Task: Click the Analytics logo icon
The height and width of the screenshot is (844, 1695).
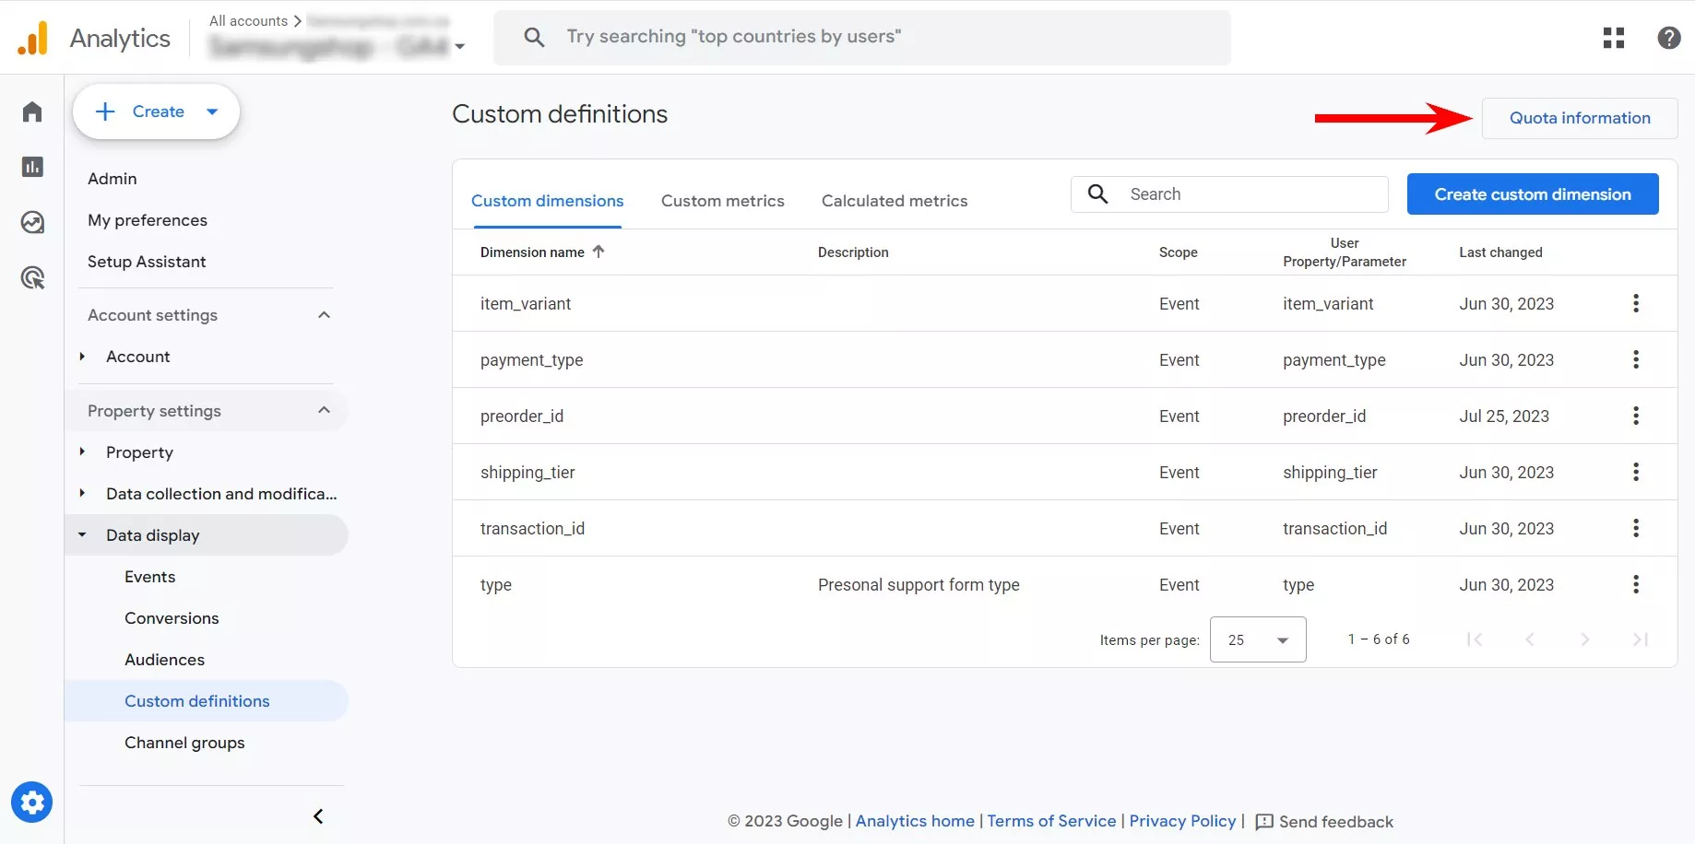Action: tap(32, 38)
